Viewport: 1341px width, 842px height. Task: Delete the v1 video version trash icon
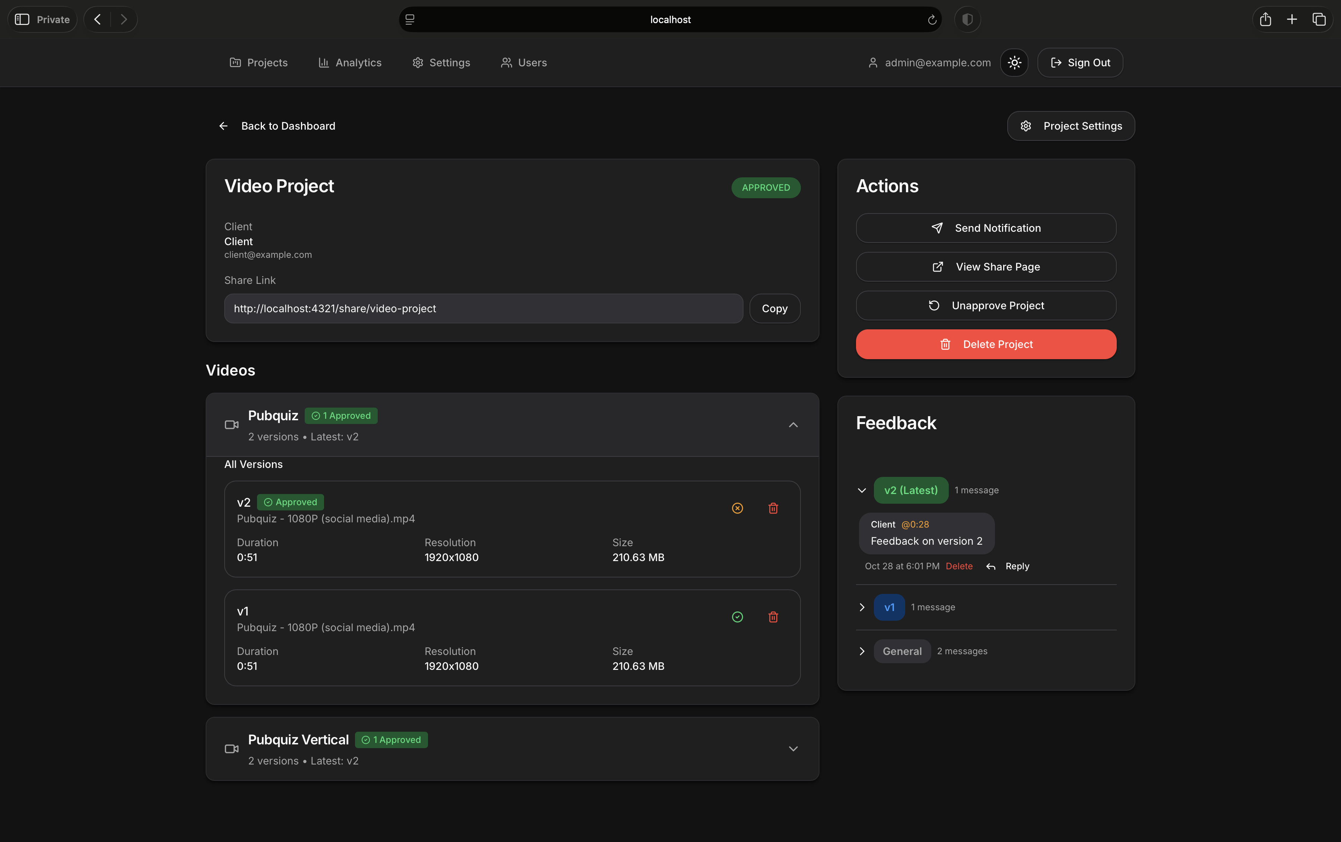coord(773,617)
